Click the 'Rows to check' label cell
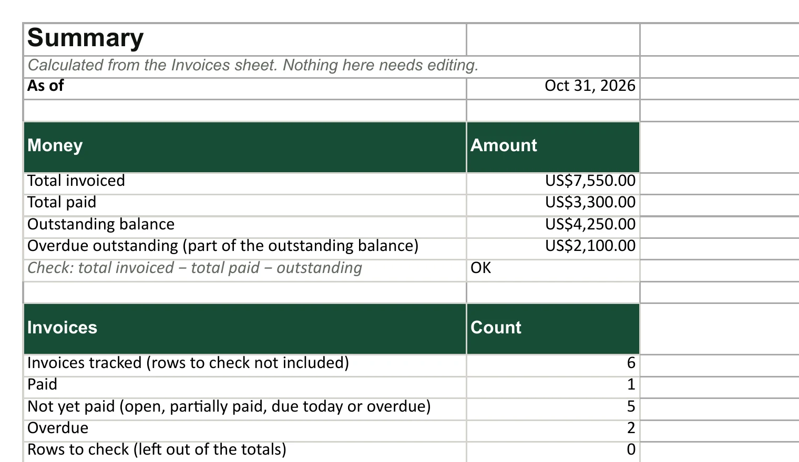The width and height of the screenshot is (799, 462). pos(245,452)
